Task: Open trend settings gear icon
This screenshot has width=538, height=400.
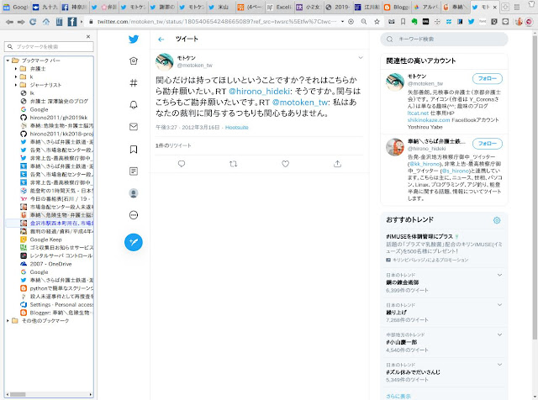Action: coord(497,220)
